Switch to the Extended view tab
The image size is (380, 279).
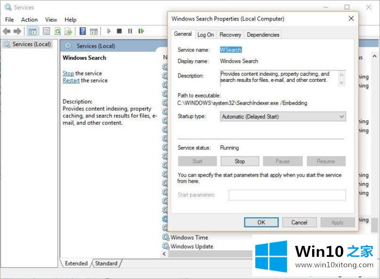[x=76, y=263]
